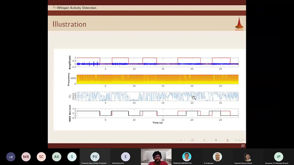Select D Thukaram participant photo
This screenshot has width=294, height=165.
point(217,157)
